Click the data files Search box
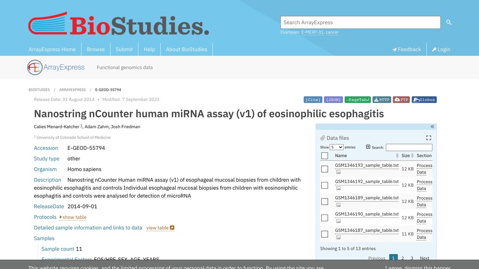The image size is (479, 269). click(x=409, y=147)
